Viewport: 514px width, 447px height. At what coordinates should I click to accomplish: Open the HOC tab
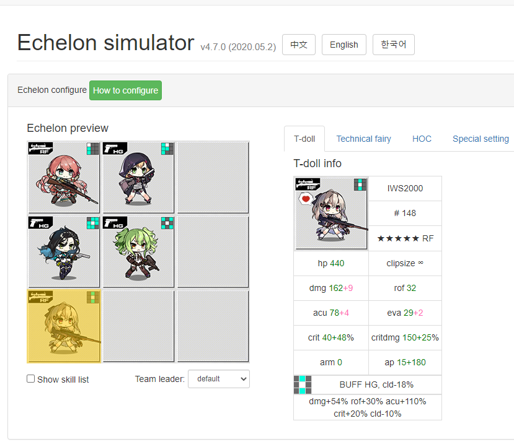point(422,139)
